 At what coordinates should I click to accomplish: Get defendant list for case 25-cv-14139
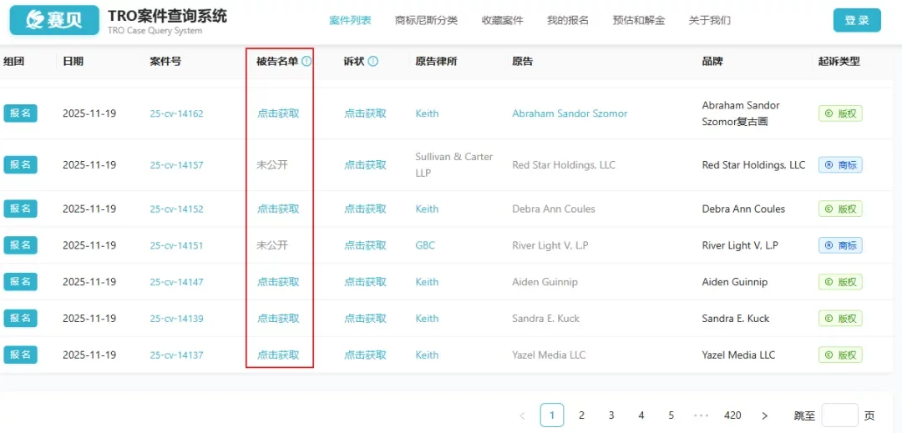click(278, 319)
